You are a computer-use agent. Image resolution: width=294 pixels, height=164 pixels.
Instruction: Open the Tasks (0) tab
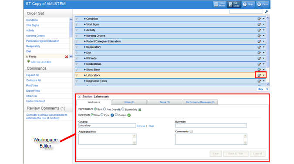pos(165,102)
